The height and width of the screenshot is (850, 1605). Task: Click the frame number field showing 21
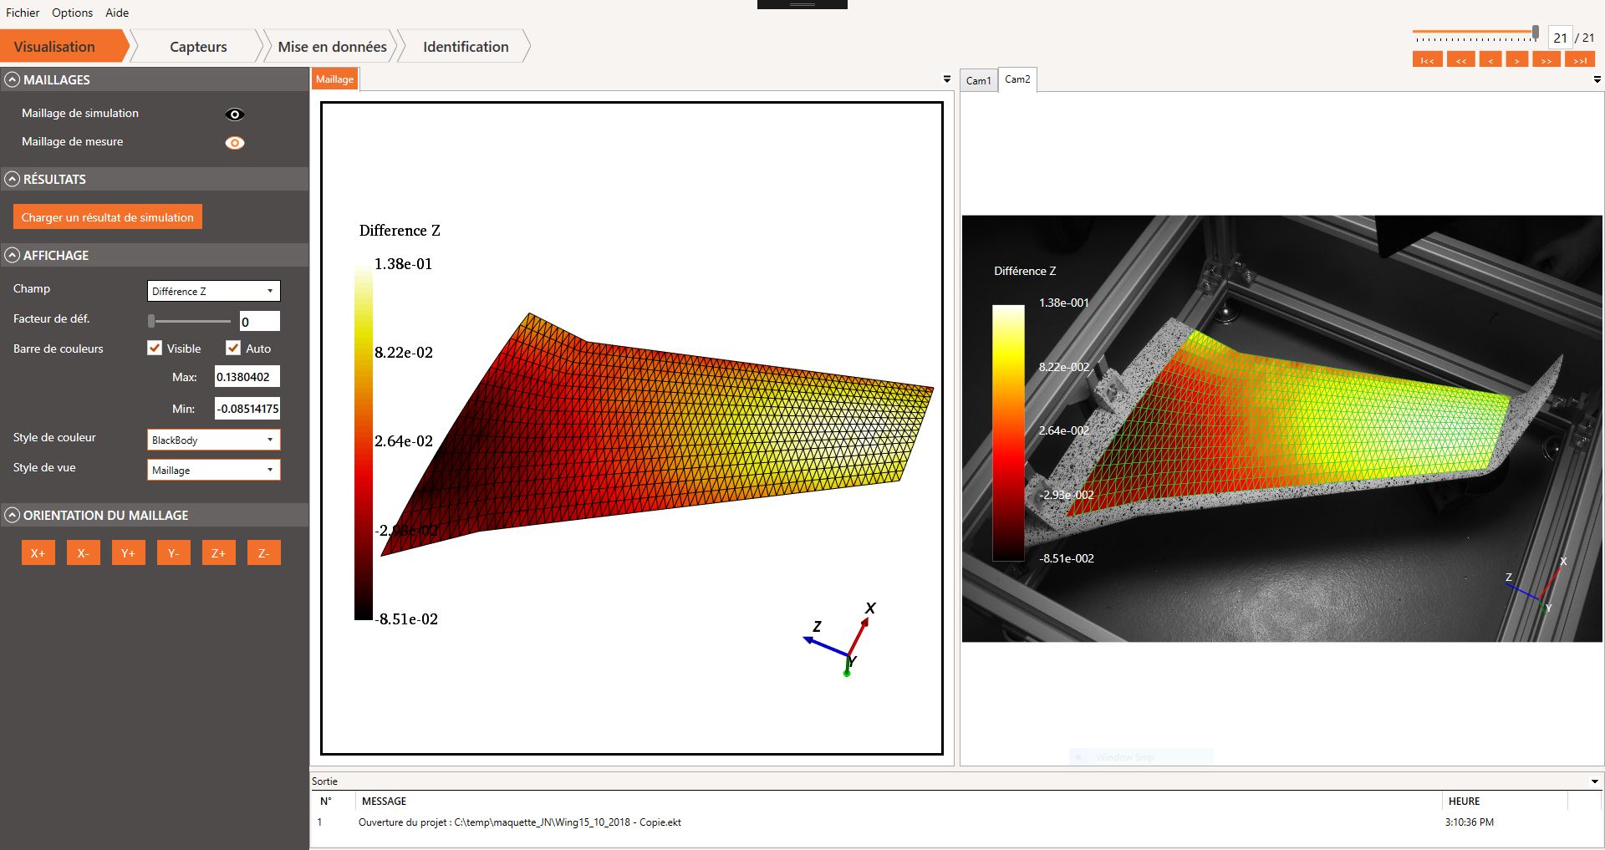(1560, 38)
